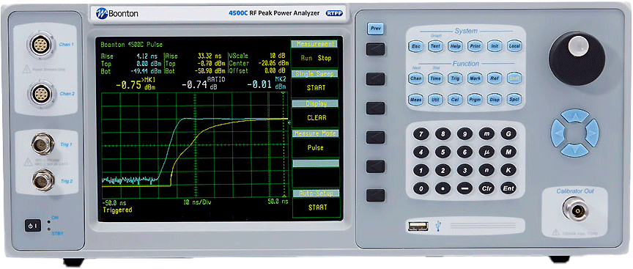Select the Esc system key
Screen dimensions: 633x269
click(x=415, y=46)
